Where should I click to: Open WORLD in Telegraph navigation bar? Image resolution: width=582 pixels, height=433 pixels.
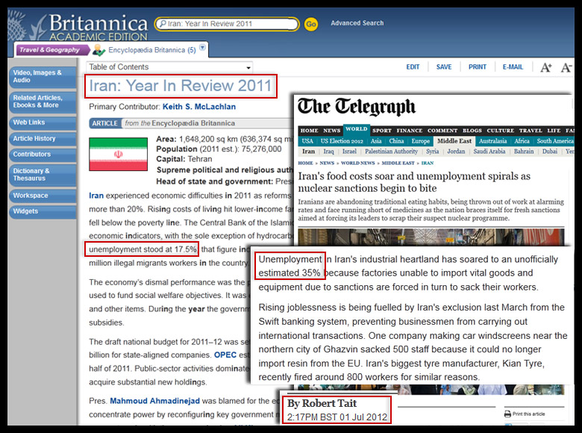(356, 130)
